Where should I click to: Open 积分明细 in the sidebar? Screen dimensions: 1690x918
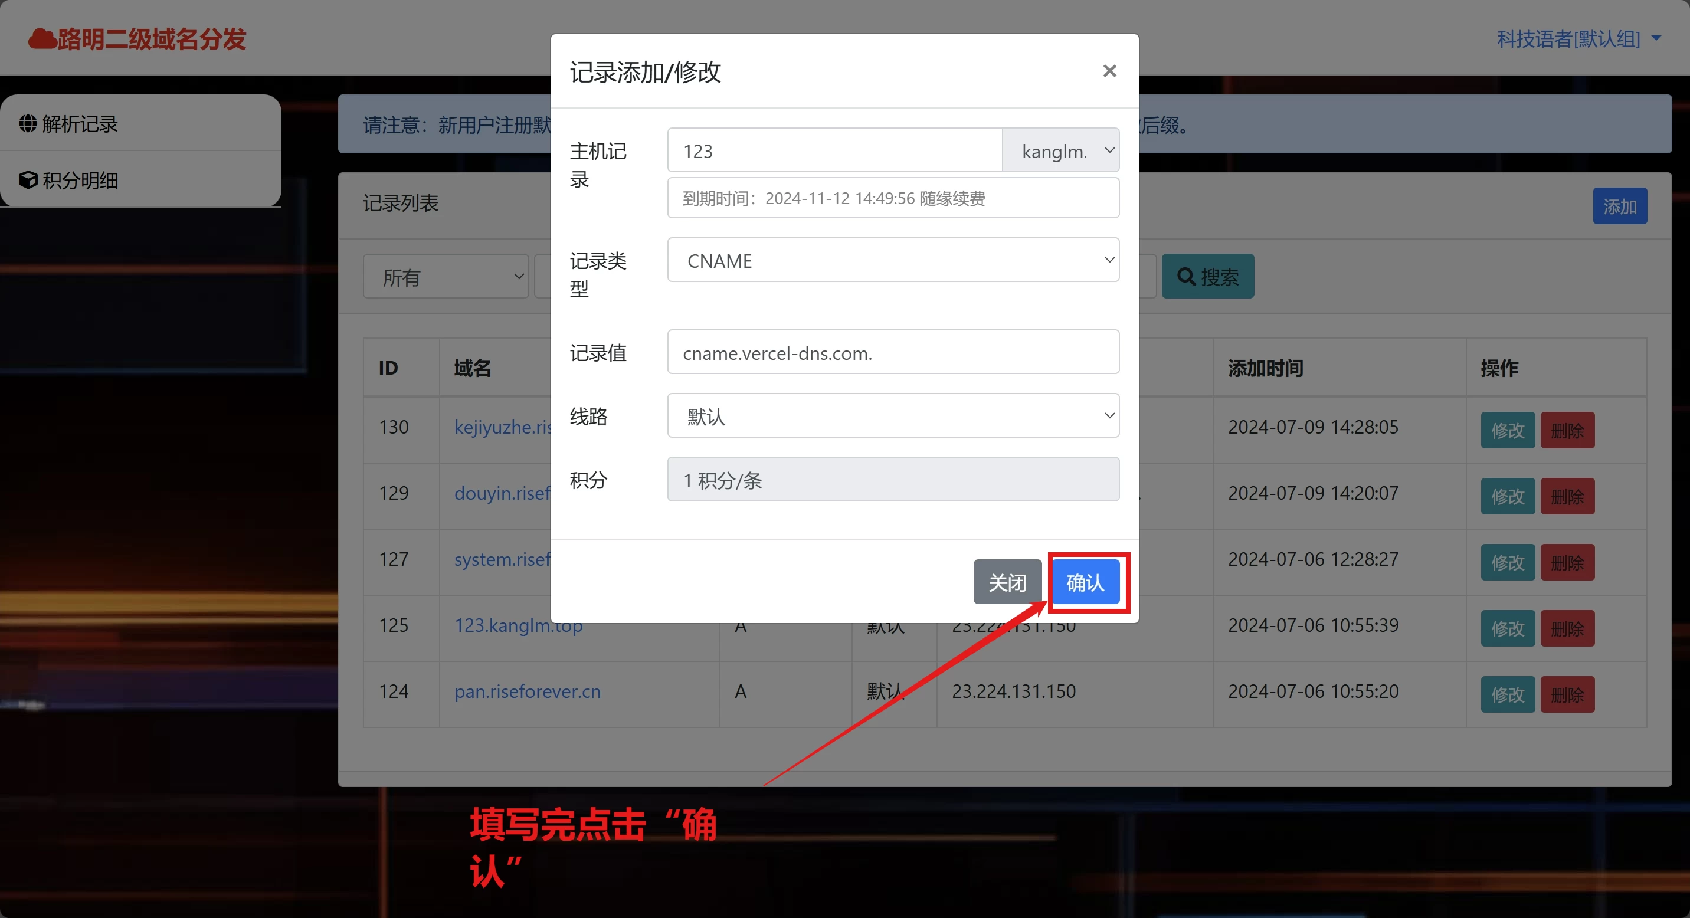[x=80, y=180]
